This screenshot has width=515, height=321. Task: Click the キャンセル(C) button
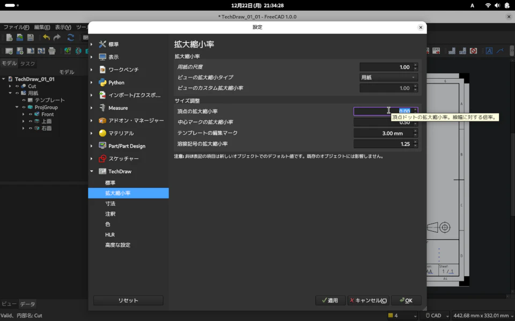[368, 300]
